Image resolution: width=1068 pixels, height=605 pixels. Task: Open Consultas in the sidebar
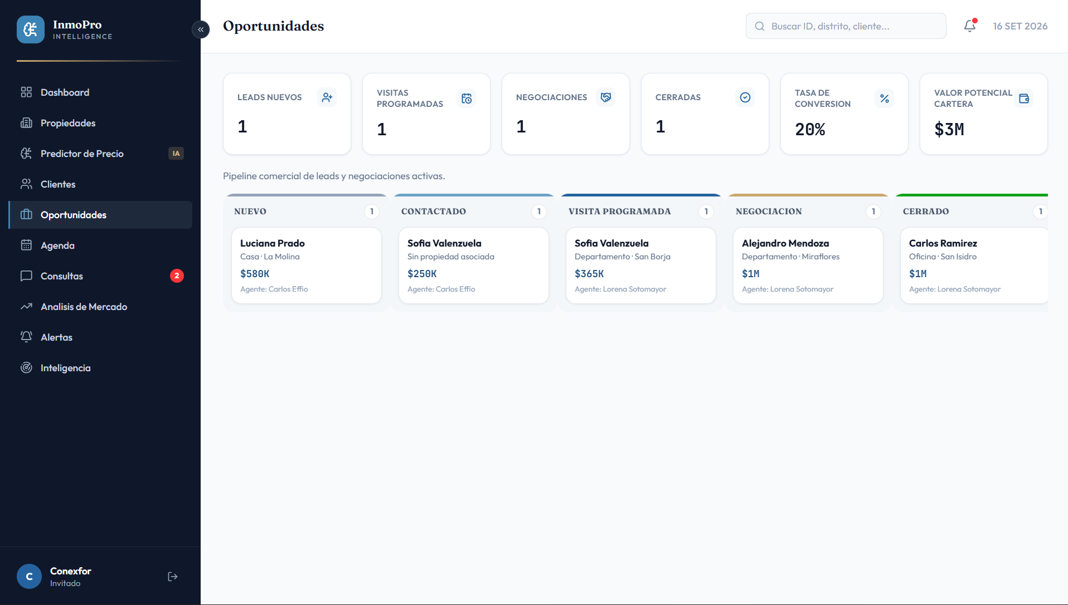(x=100, y=276)
